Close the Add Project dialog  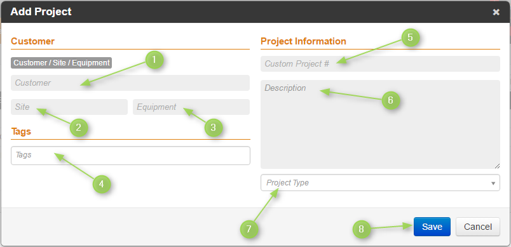496,12
